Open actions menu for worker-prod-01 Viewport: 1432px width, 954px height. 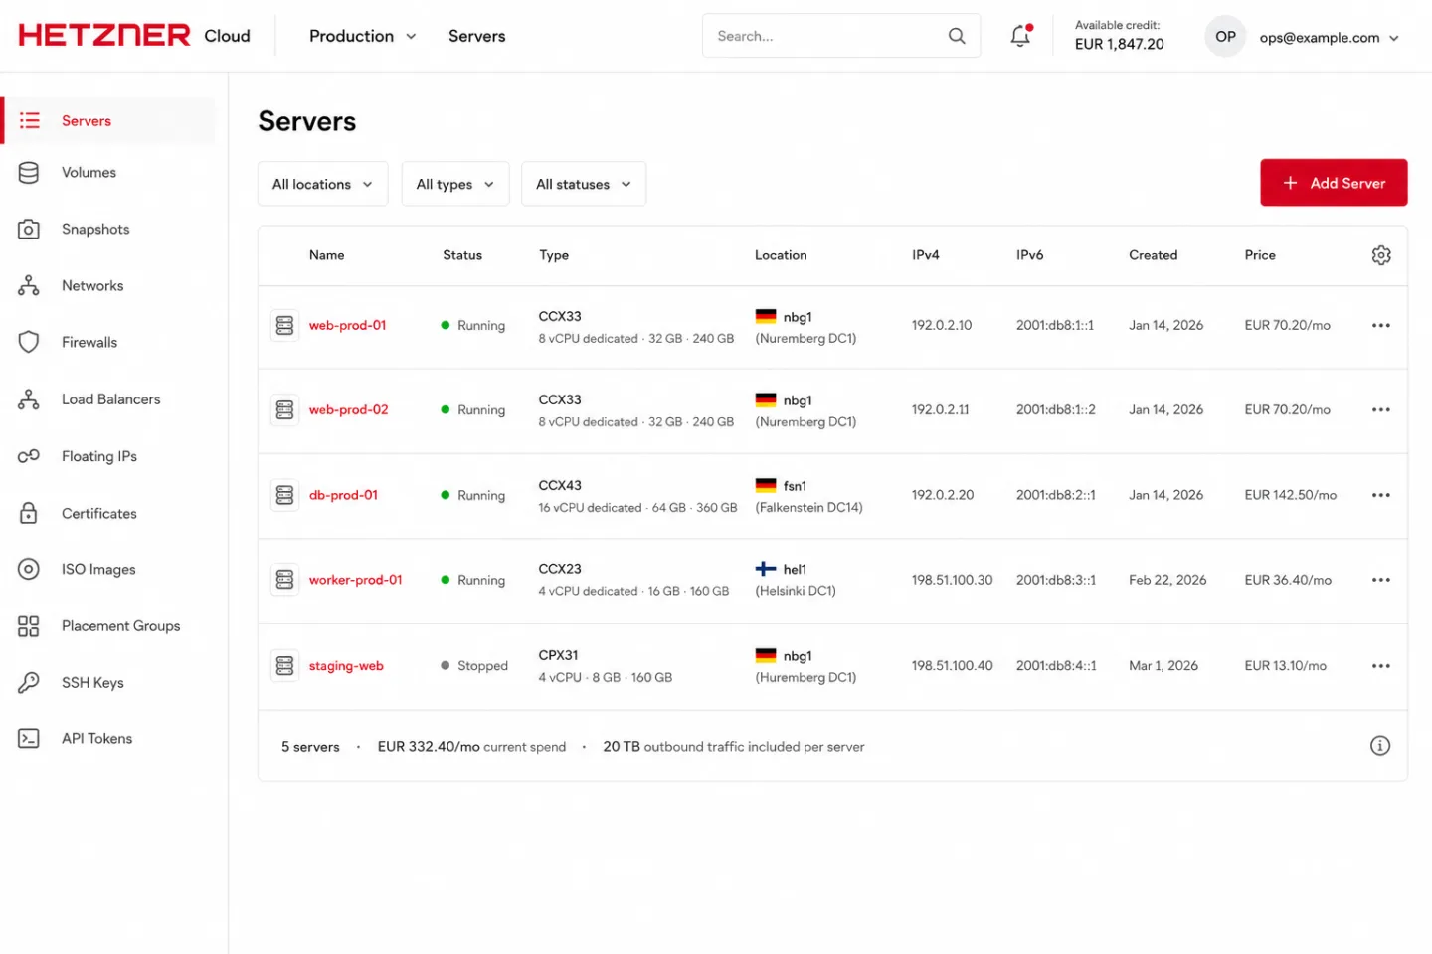point(1381,580)
